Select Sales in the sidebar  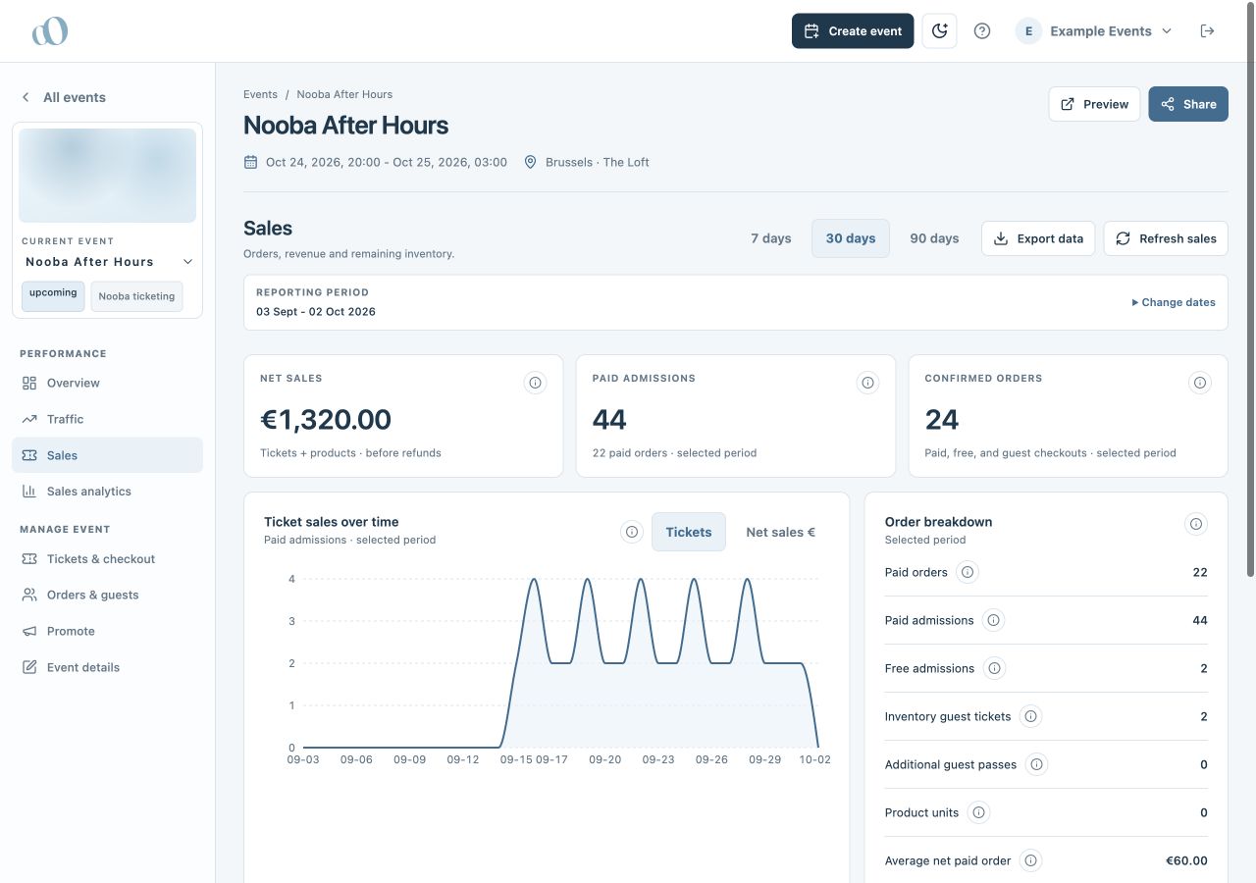pyautogui.click(x=107, y=455)
